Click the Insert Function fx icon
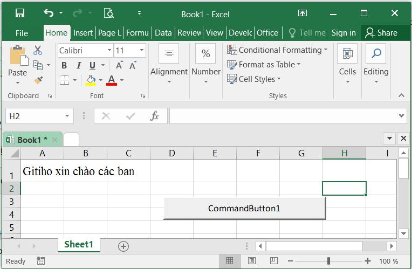The image size is (412, 269). point(154,116)
